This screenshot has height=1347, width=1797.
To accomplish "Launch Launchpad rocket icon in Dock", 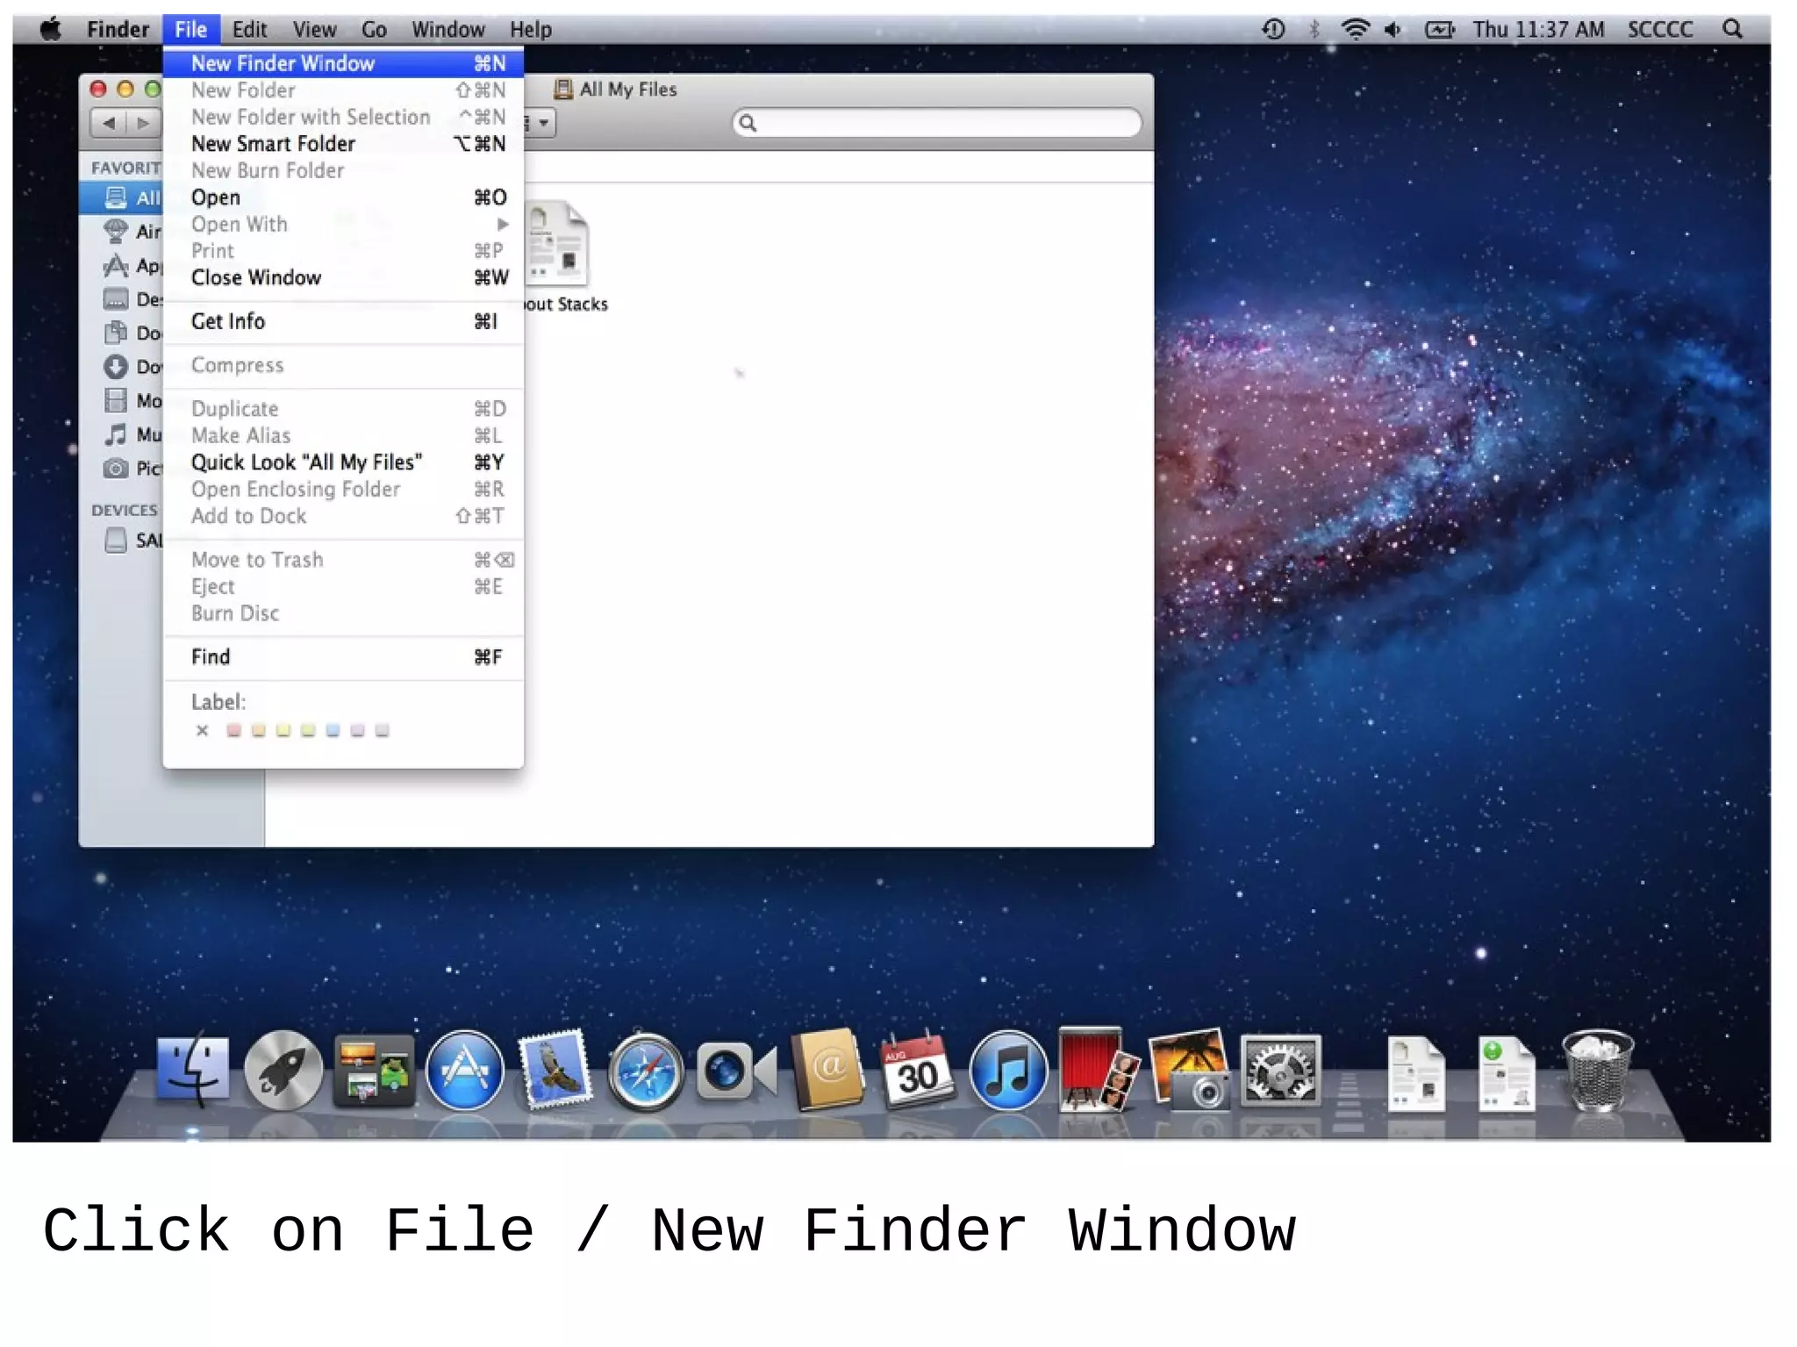I will [x=283, y=1070].
